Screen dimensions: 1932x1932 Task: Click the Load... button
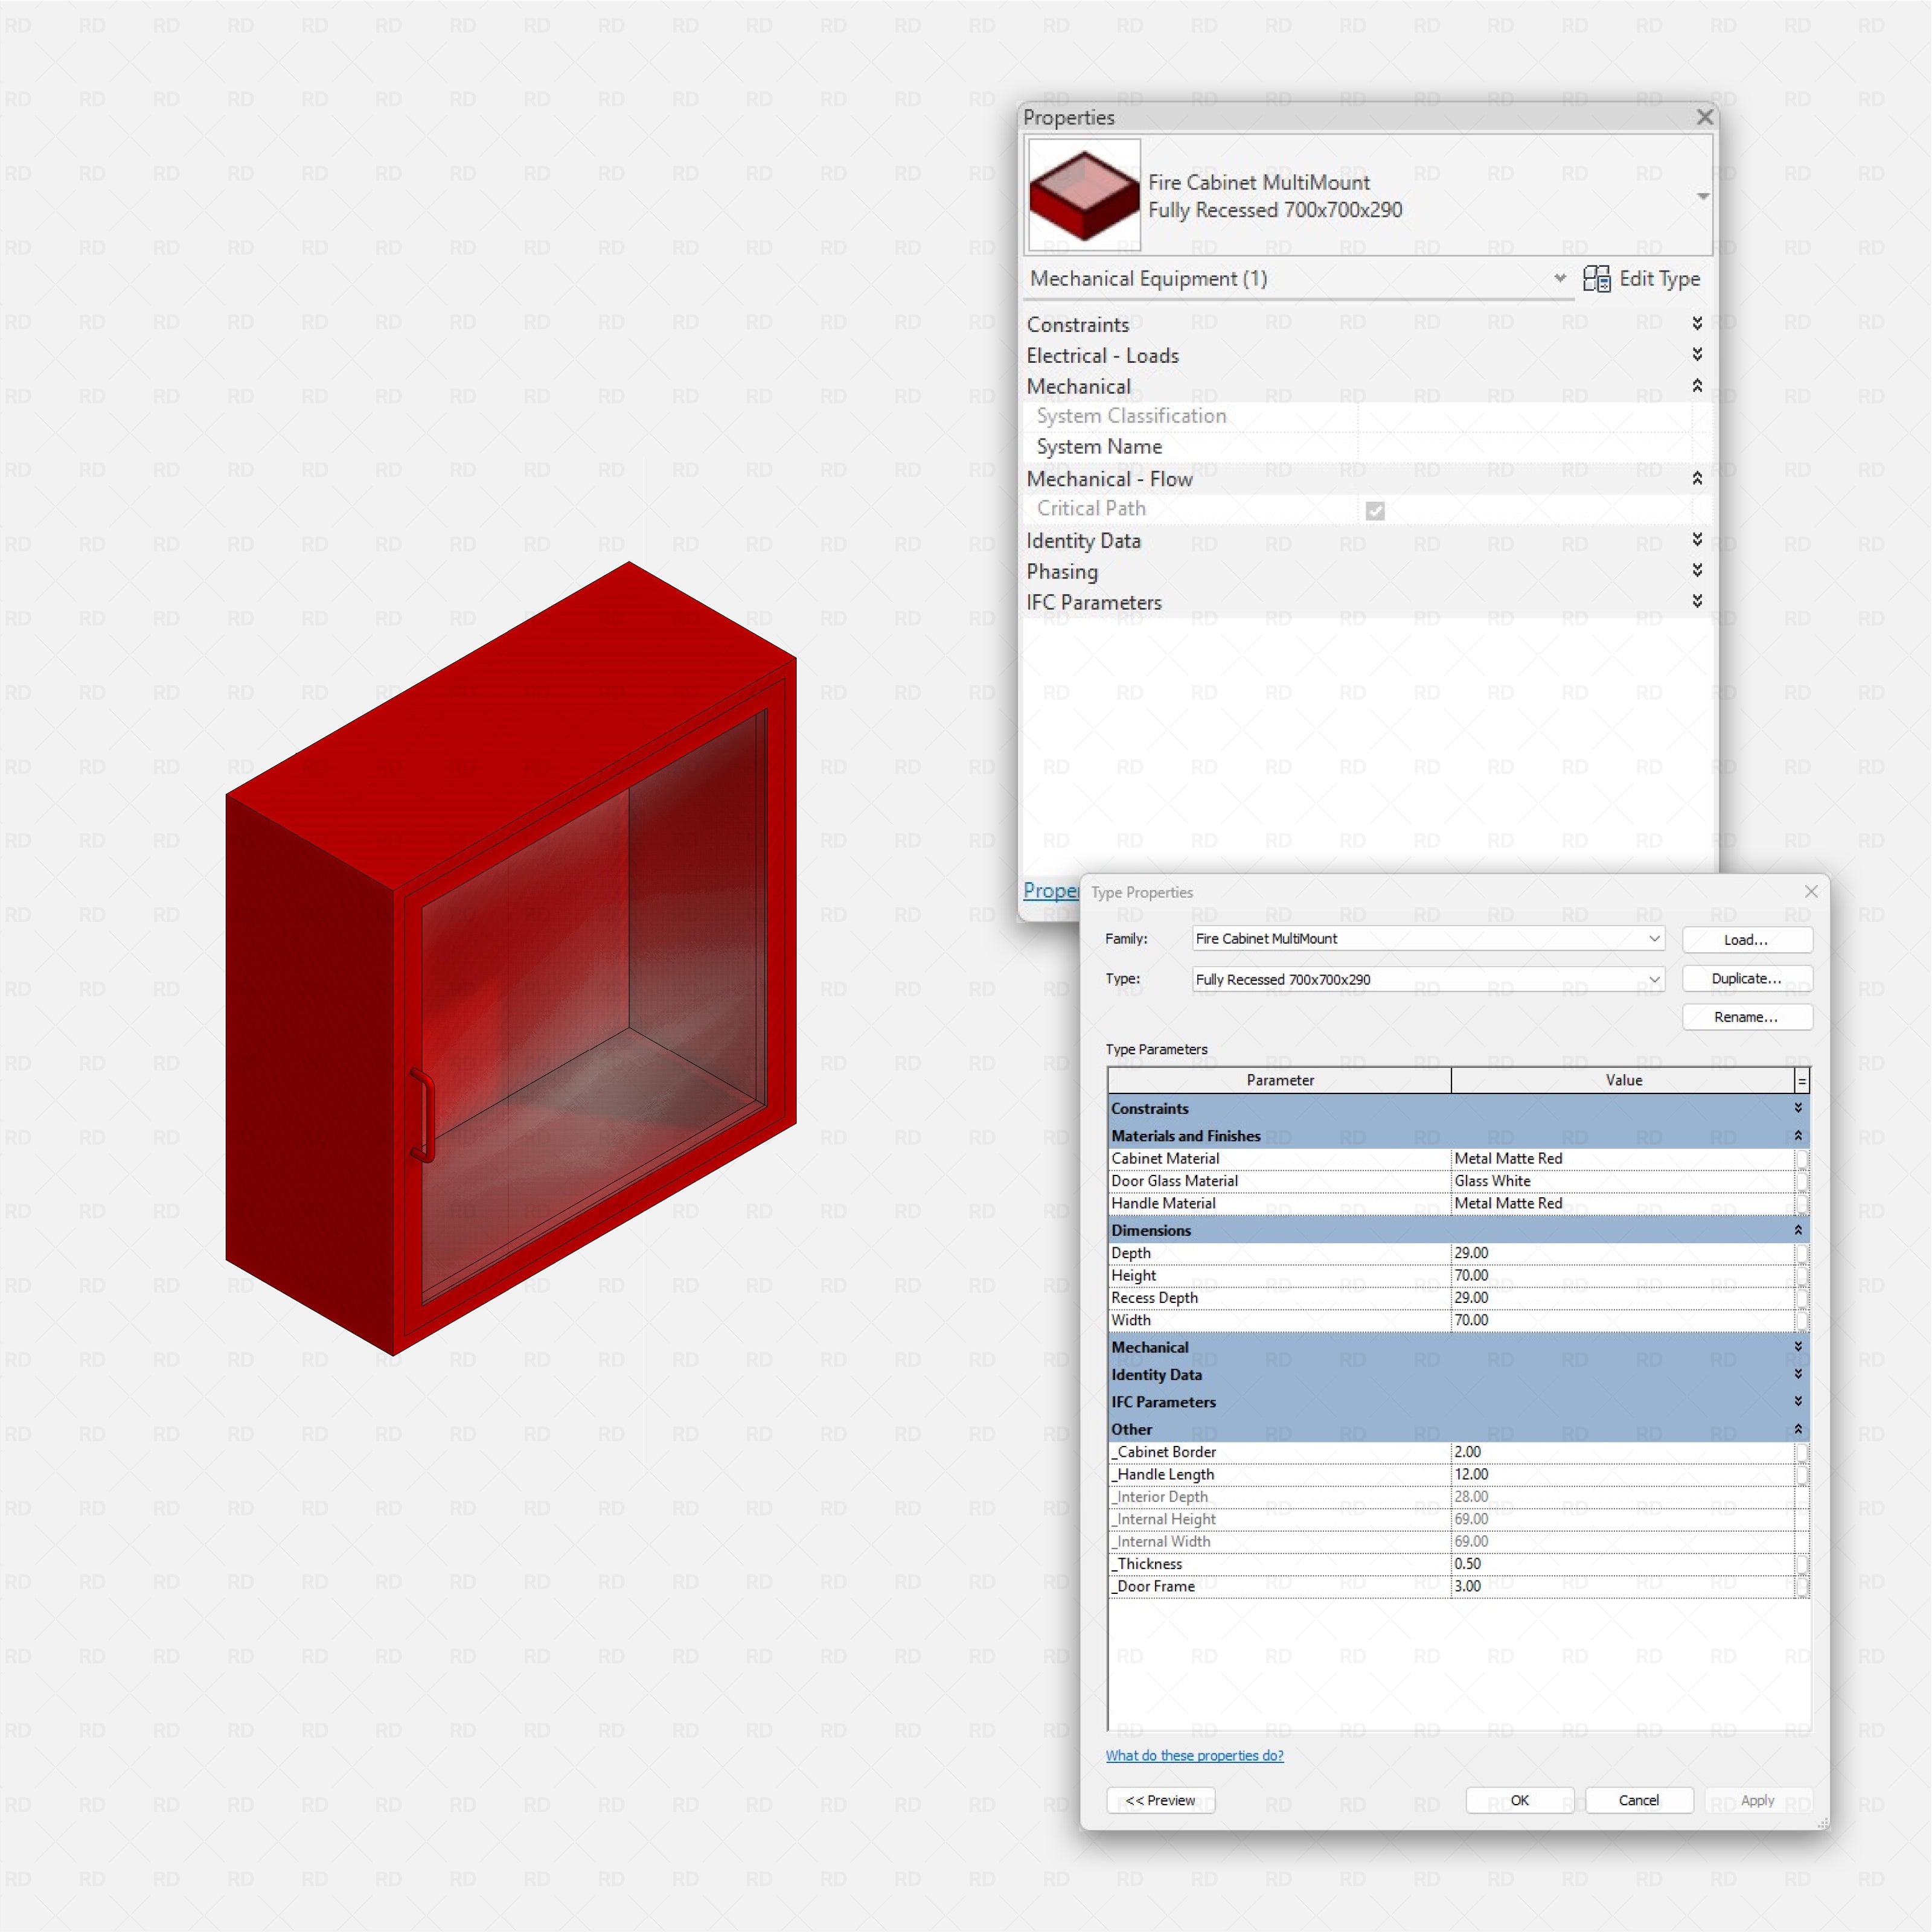(x=1746, y=939)
